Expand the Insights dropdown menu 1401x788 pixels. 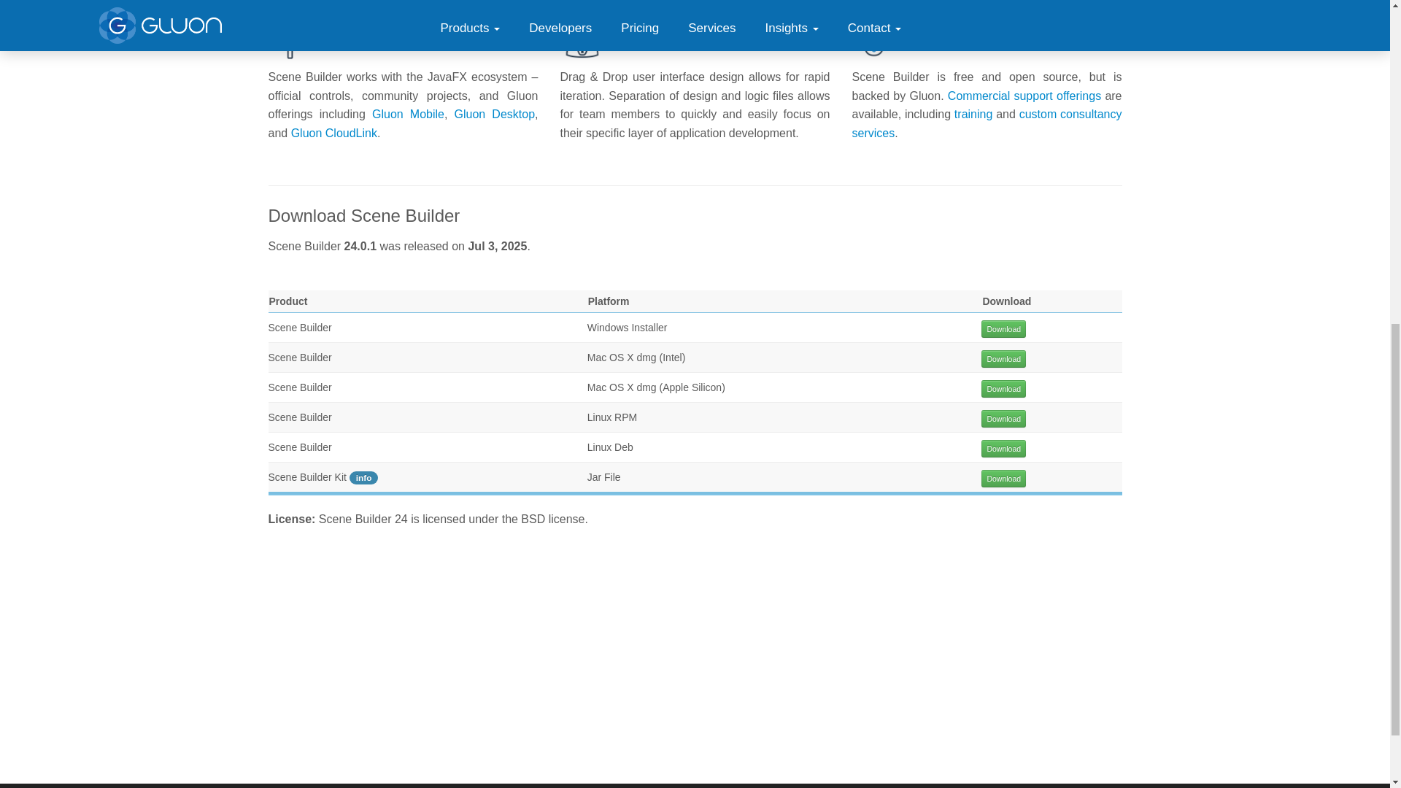792,28
